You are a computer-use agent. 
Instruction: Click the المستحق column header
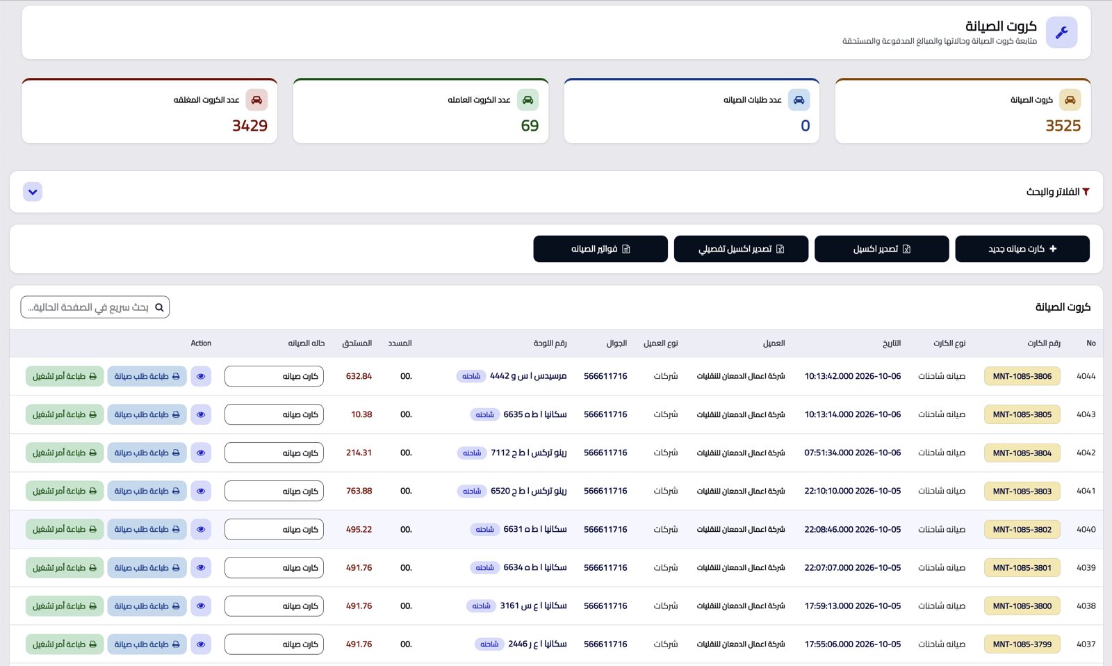(x=357, y=343)
